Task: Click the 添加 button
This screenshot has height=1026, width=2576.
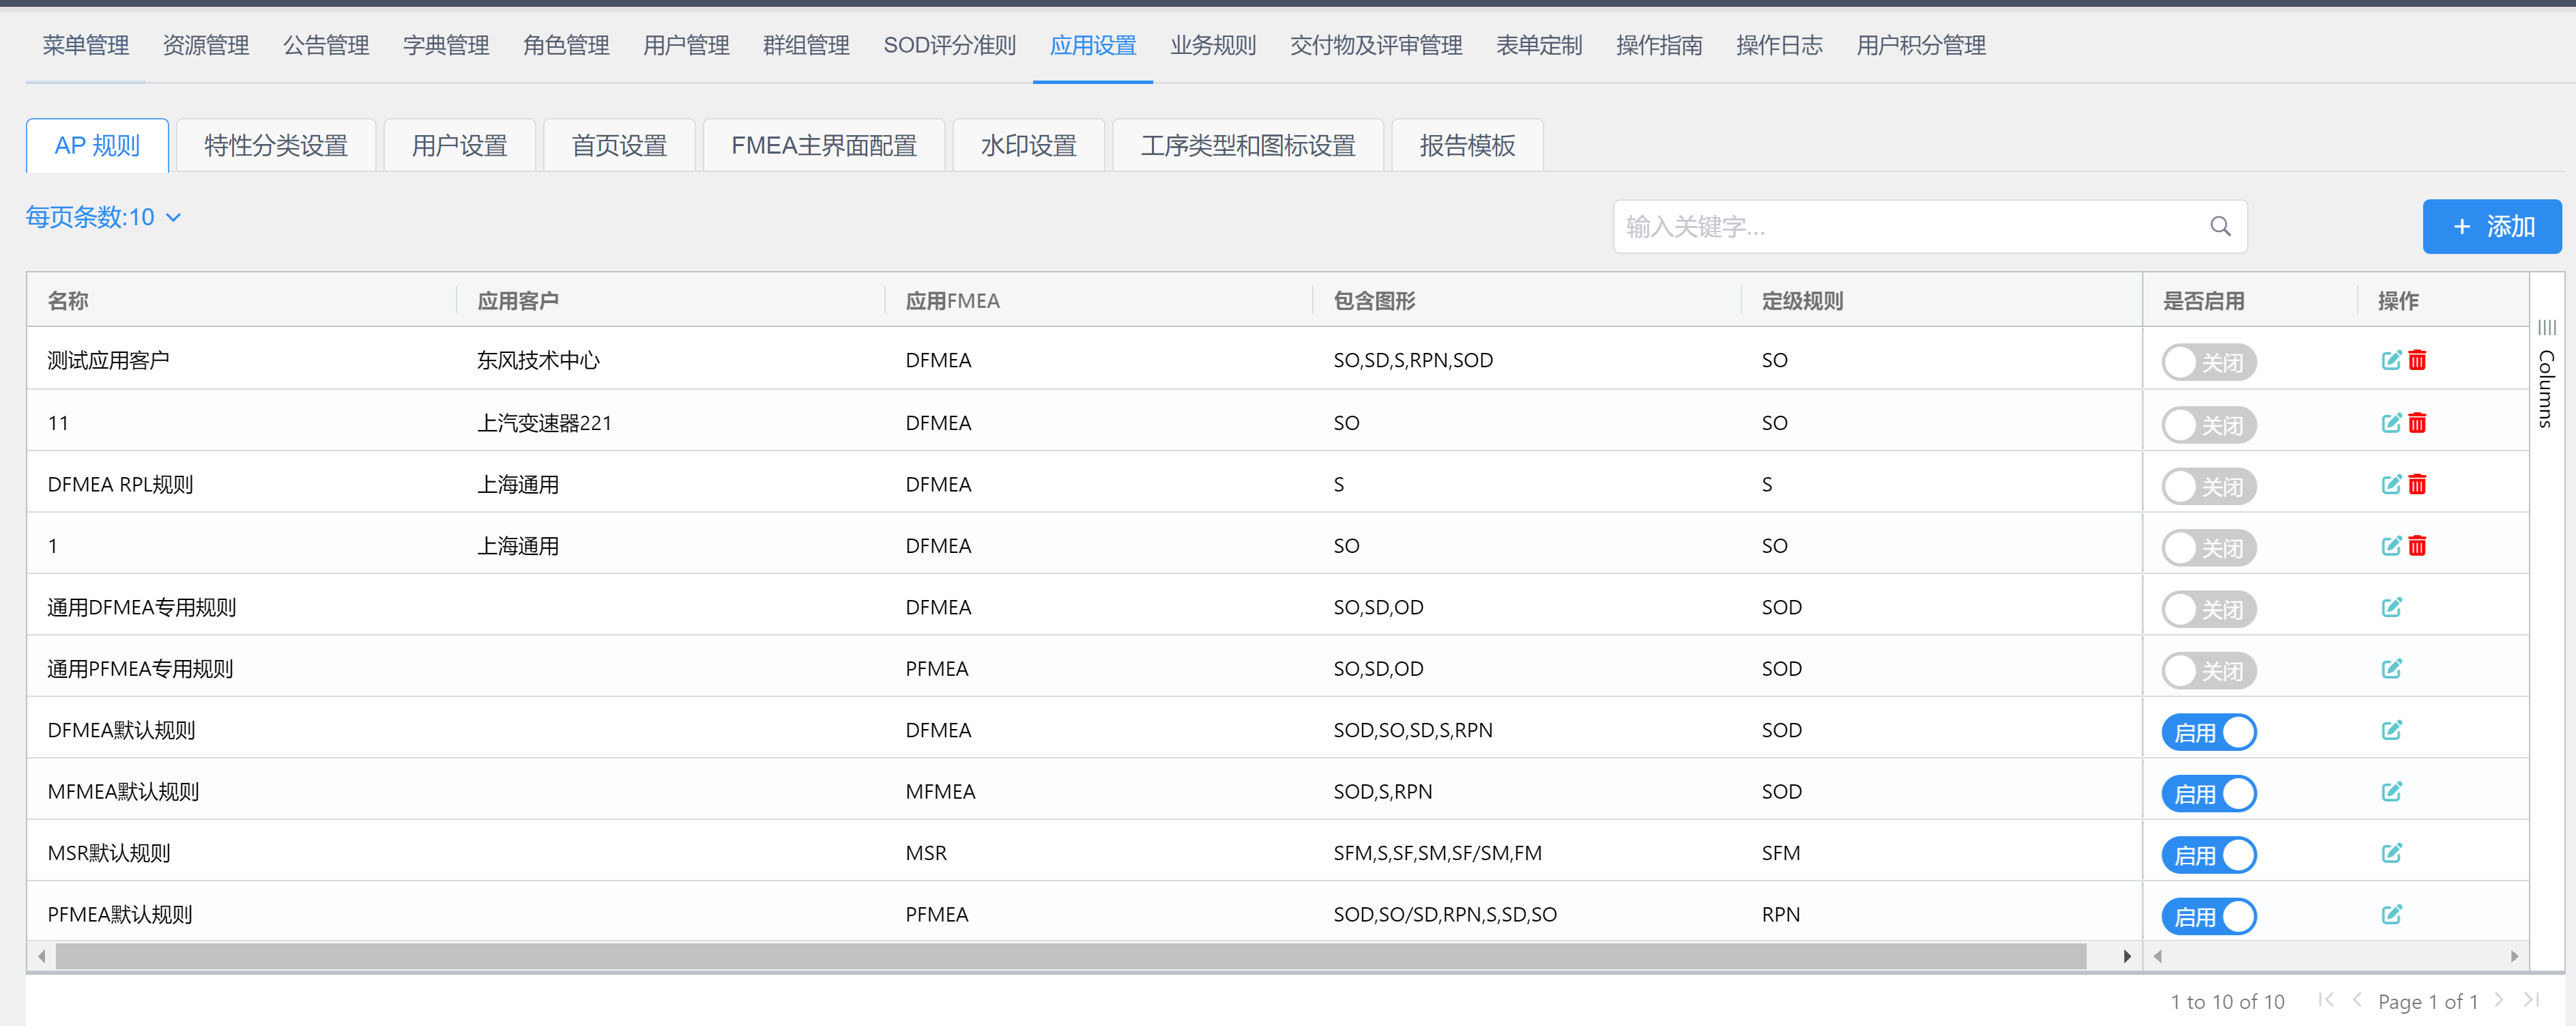Action: pyautogui.click(x=2492, y=227)
